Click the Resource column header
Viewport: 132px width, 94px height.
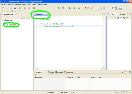point(71,77)
